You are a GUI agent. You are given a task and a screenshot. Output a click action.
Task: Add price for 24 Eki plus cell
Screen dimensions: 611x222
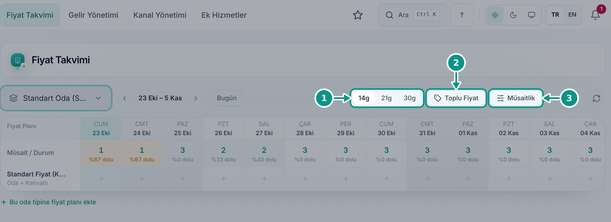142,179
